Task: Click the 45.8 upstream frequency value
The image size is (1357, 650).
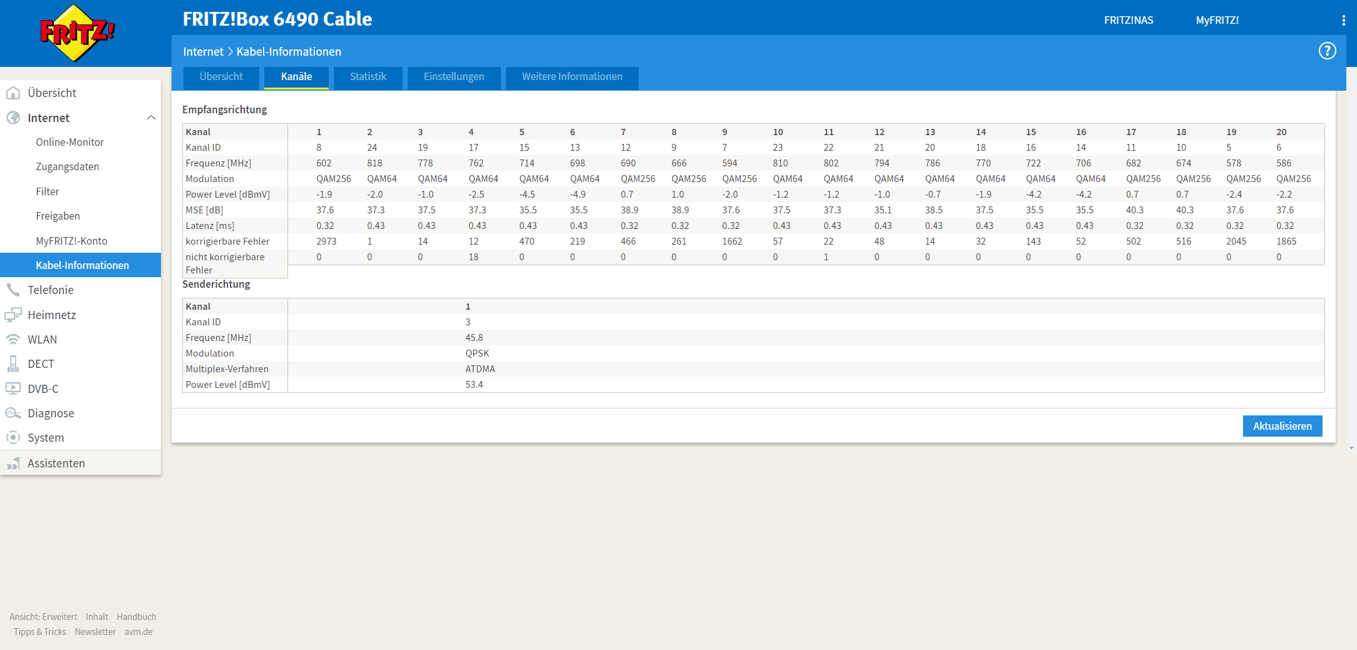Action: 474,338
